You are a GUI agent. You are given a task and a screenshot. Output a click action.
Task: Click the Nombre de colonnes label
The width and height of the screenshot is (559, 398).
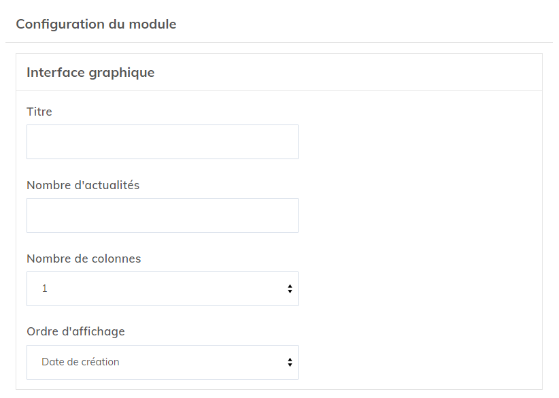(x=84, y=259)
